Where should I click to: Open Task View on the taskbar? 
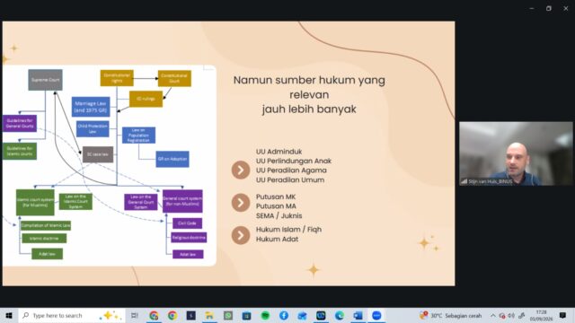click(135, 315)
